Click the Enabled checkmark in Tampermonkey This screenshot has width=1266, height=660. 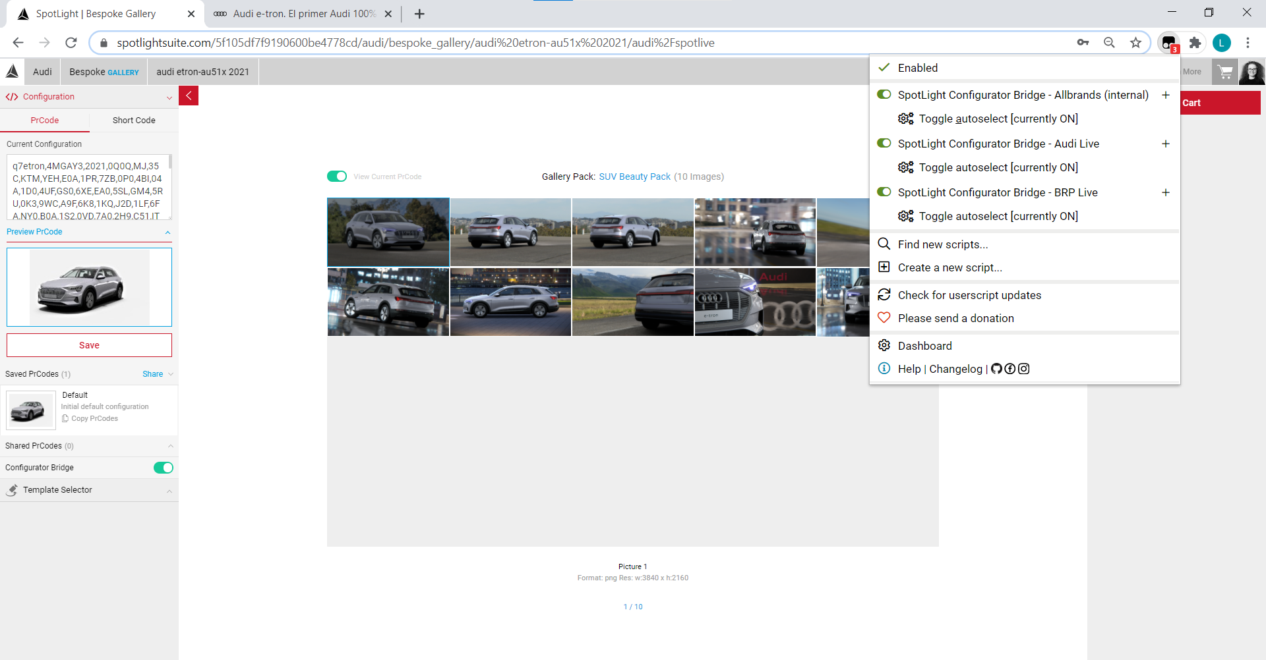point(884,67)
